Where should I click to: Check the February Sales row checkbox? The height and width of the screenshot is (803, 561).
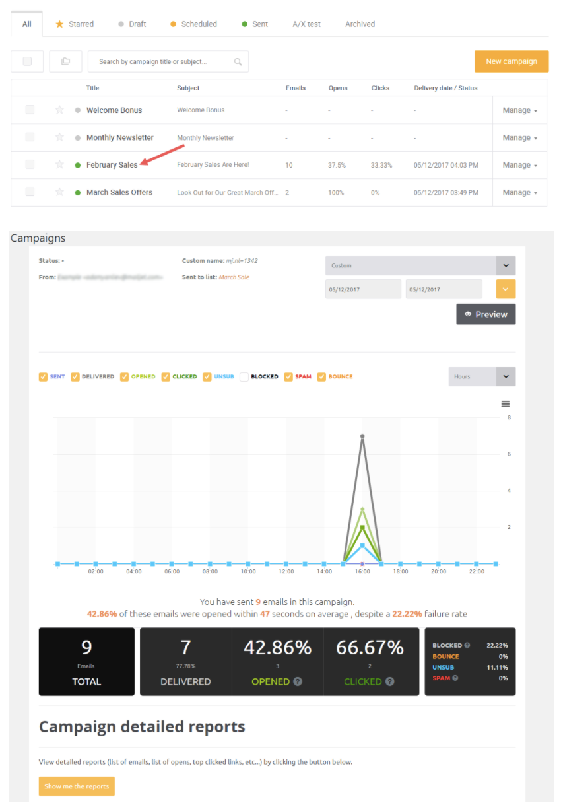30,164
